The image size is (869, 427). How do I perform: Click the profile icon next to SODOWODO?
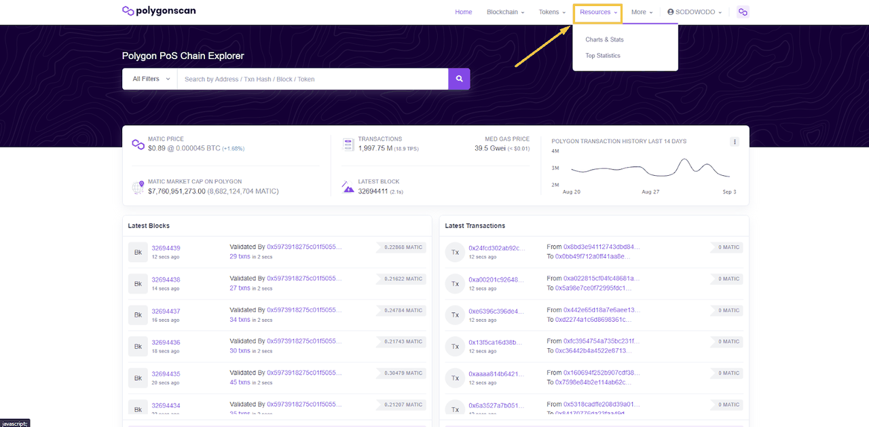pos(671,11)
